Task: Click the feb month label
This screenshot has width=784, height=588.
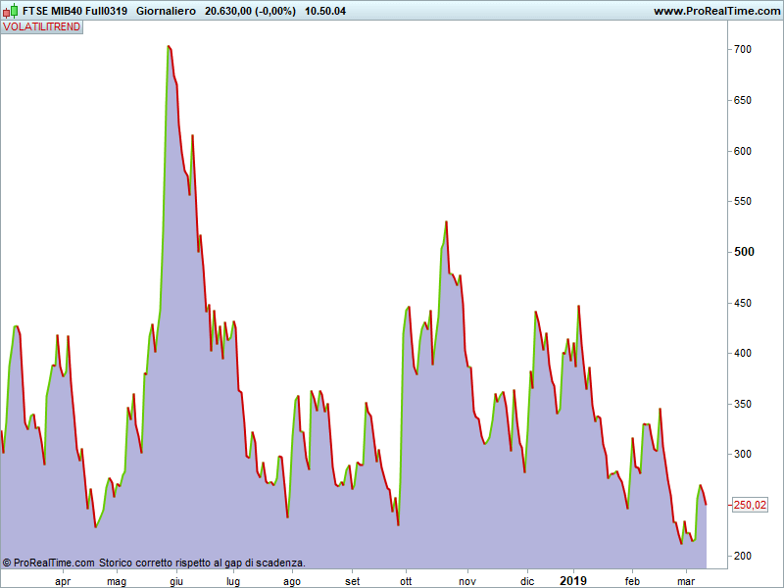Action: pyautogui.click(x=632, y=581)
